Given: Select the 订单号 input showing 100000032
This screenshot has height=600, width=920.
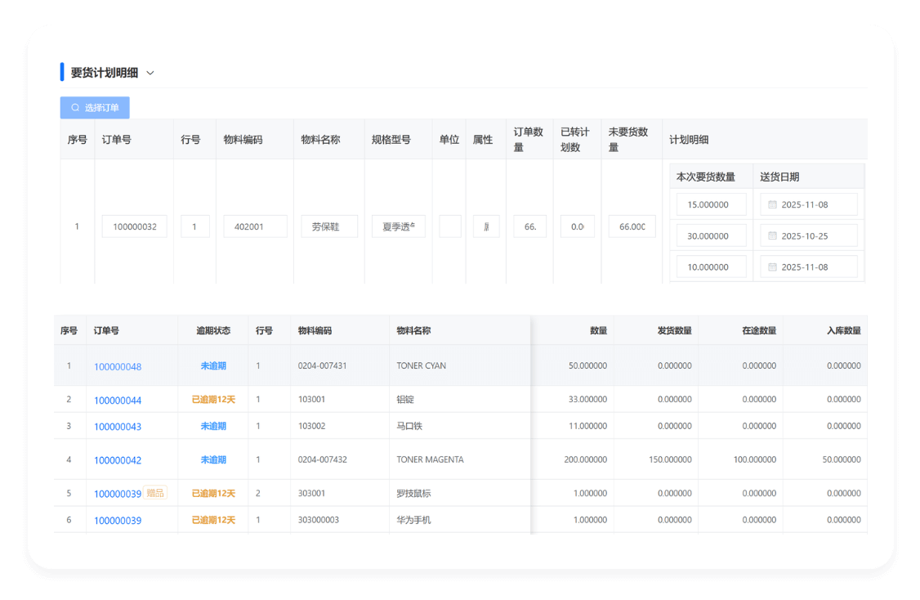Looking at the screenshot, I should tap(134, 226).
